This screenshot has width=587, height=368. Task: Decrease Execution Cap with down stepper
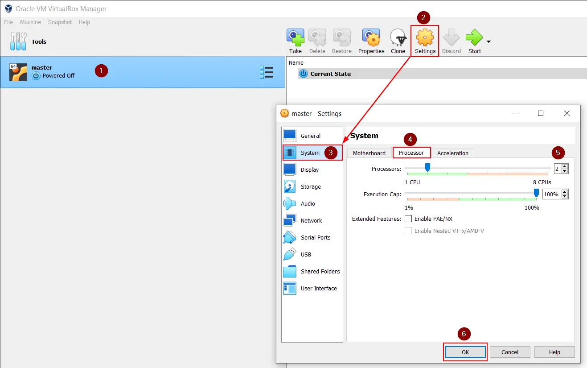pyautogui.click(x=565, y=197)
